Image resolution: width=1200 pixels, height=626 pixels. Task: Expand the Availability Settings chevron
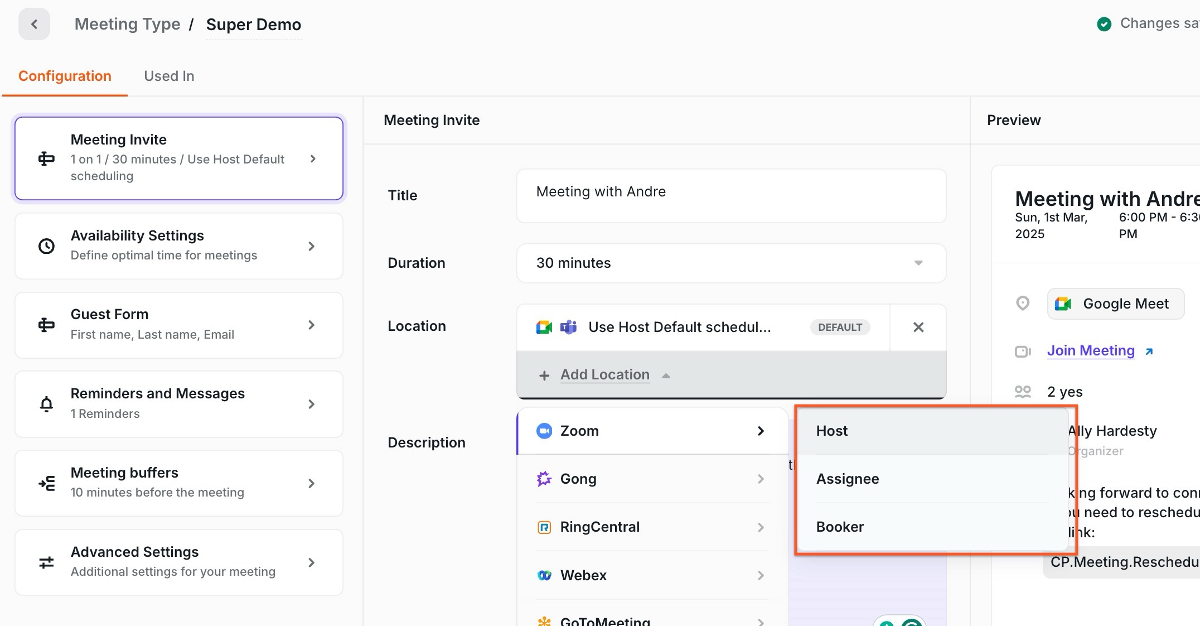click(312, 246)
